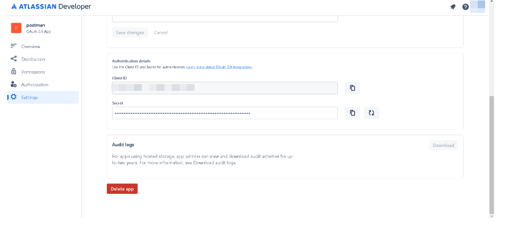
Task: Click the Client ID input field
Action: point(225,88)
